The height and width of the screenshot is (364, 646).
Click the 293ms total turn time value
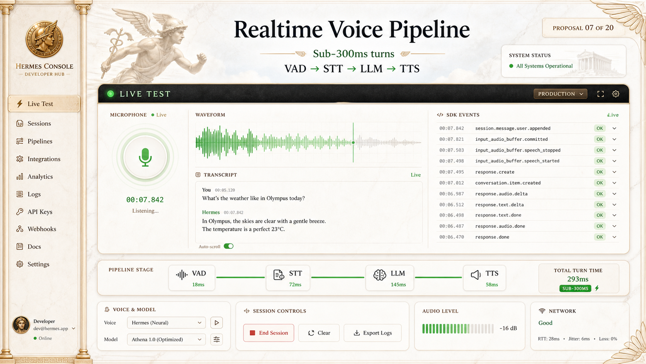click(x=578, y=279)
